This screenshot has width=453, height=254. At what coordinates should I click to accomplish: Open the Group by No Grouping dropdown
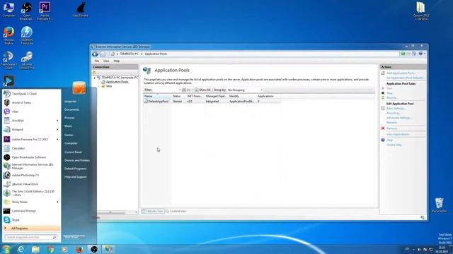click(245, 90)
